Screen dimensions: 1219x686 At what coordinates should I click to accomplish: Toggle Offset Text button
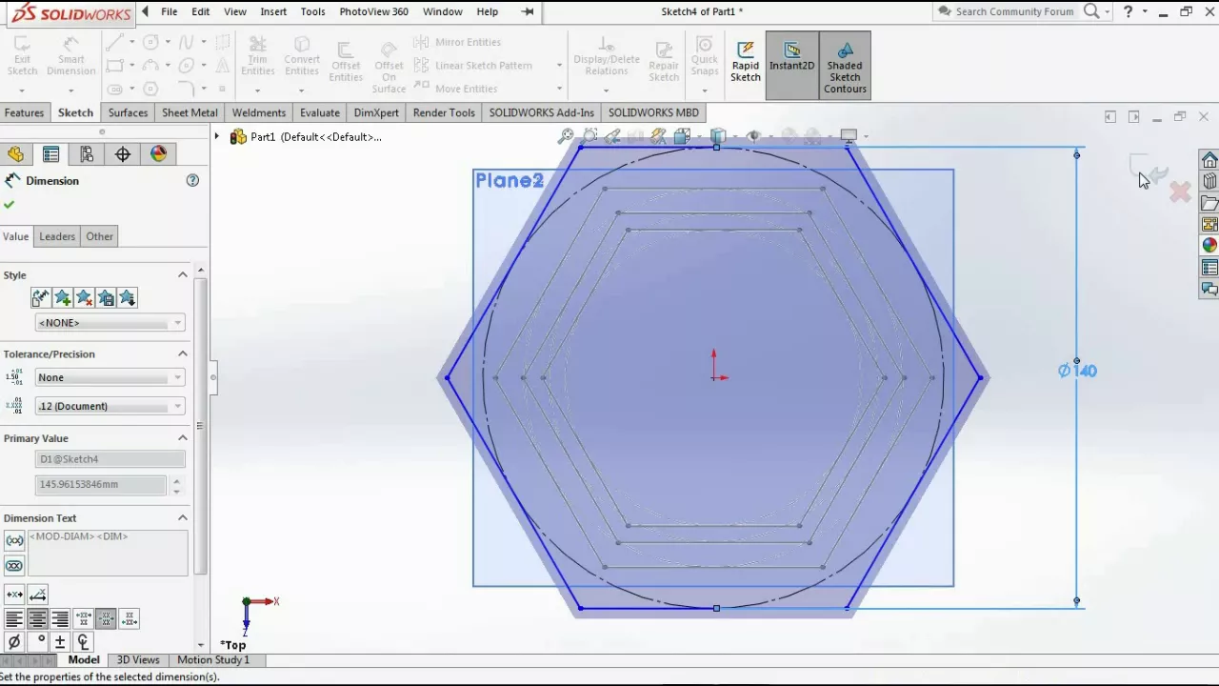(x=38, y=595)
